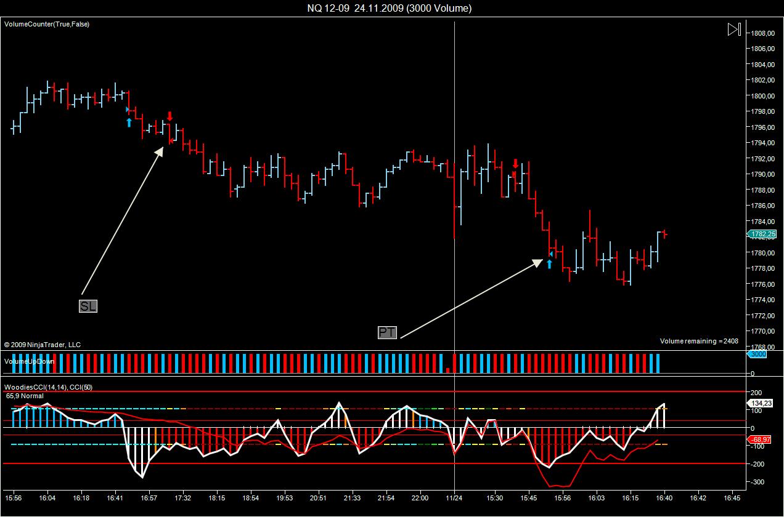Click the 1800,00 price axis label
Screen dimensions: 784x517
762,95
